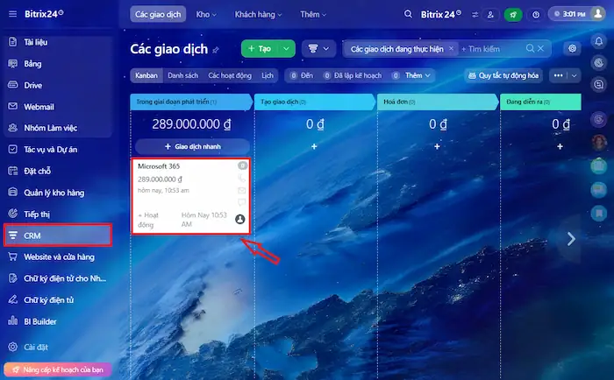Open the kanban settings gear icon
The height and width of the screenshot is (380, 614).
572,48
